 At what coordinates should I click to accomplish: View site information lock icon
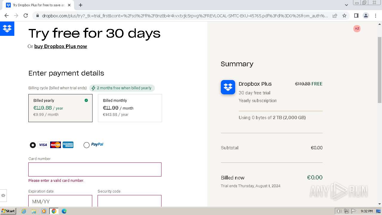click(37, 16)
